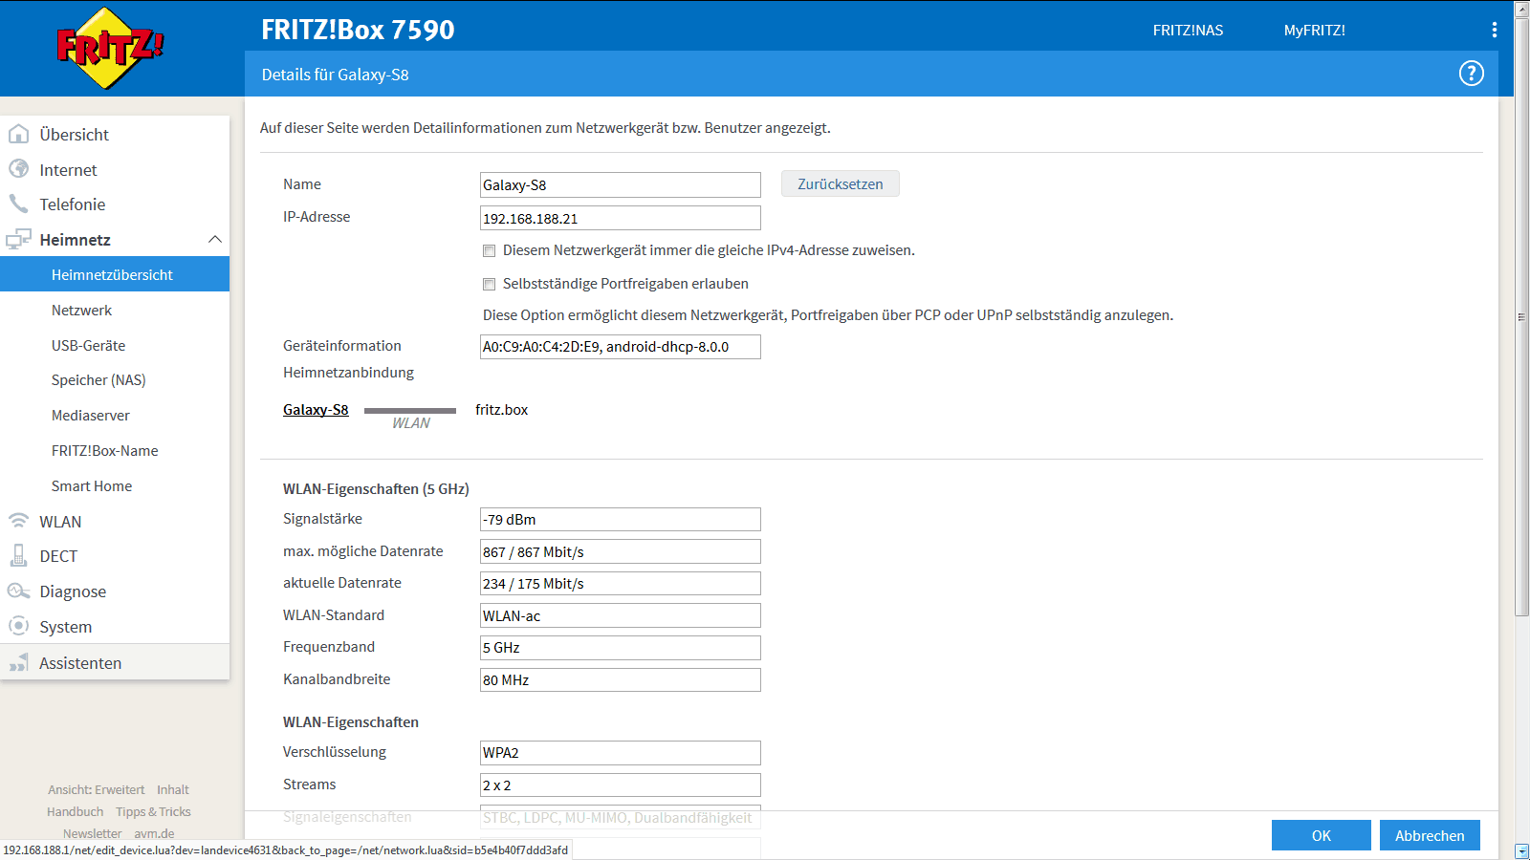Open the help question mark icon
Screen dimensions: 1530x860
1471,74
